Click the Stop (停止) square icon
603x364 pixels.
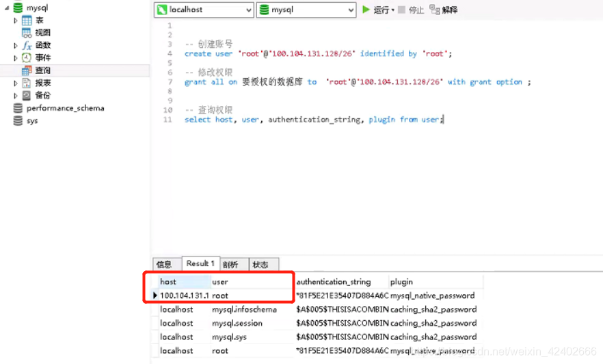401,10
